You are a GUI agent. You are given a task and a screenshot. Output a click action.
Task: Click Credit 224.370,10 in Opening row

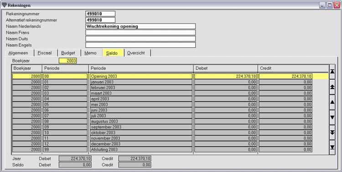285,76
